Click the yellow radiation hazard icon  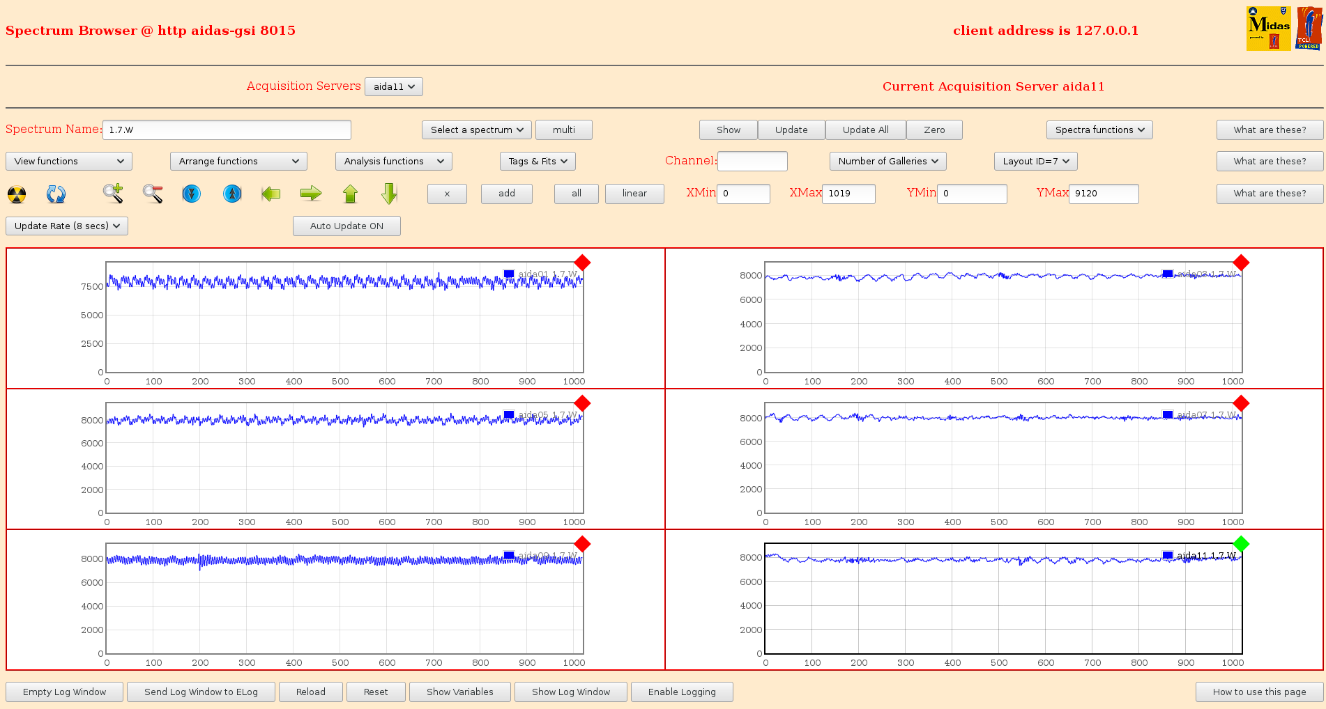click(17, 194)
